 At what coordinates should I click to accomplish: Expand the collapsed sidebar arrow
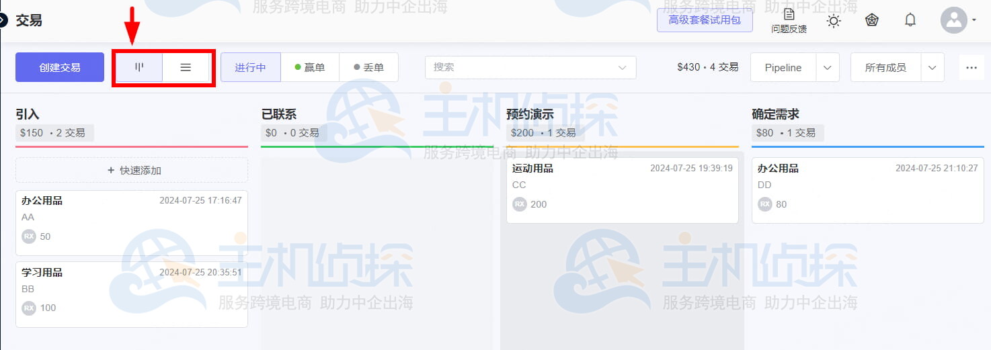coord(3,20)
